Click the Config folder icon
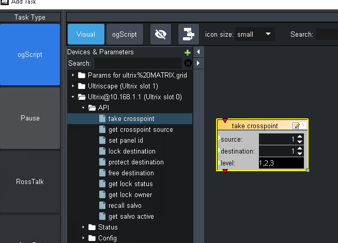Screen dimensions: 338x243 [92, 238]
